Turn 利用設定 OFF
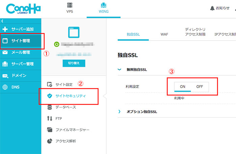236x154 pixels. click(200, 87)
